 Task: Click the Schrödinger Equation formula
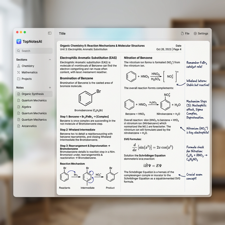pos(153,166)
